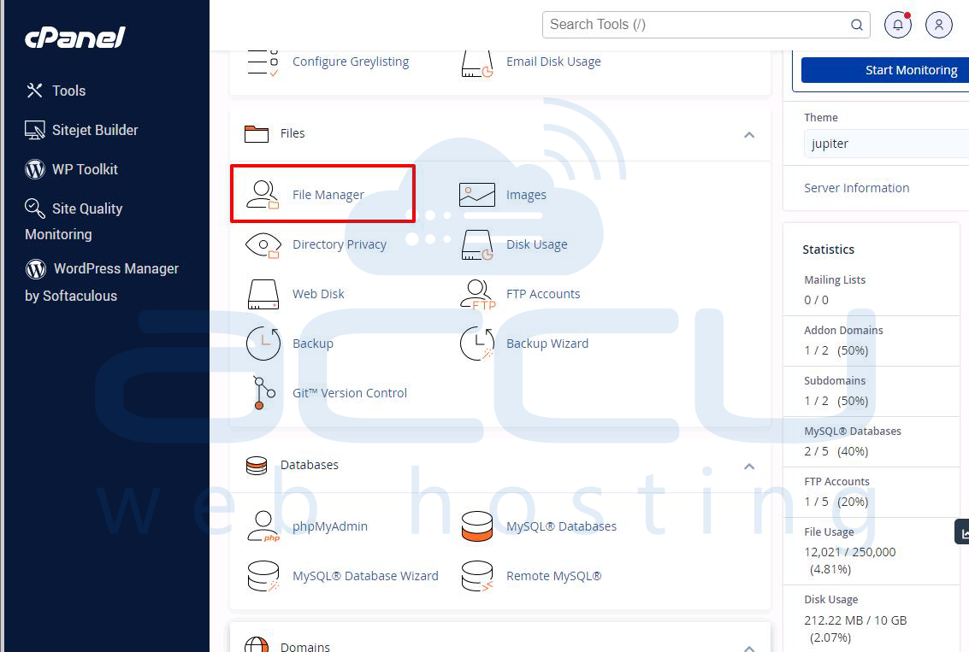This screenshot has width=969, height=652.
Task: Open the File Manager link text
Action: click(328, 195)
